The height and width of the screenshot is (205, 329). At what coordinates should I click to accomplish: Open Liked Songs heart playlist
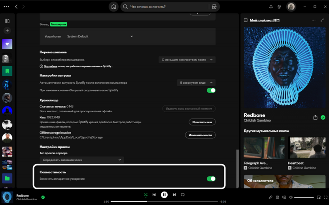tap(7, 44)
